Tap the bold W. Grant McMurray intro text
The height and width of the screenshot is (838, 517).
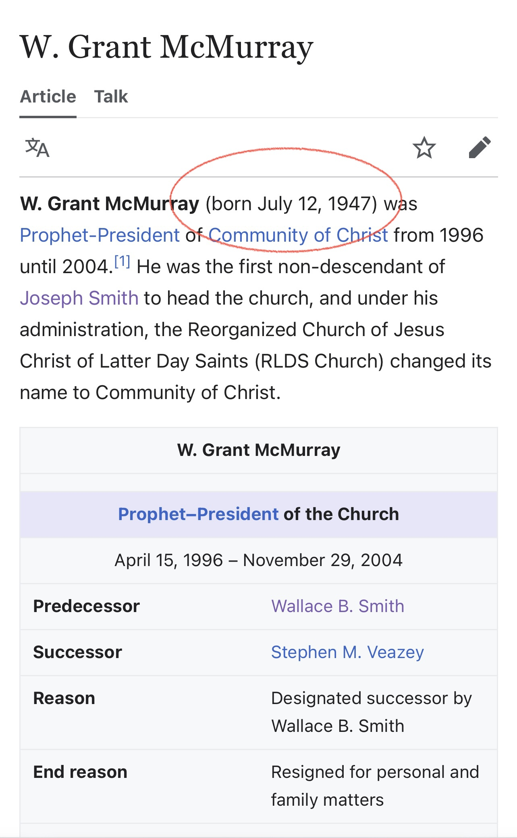click(110, 204)
